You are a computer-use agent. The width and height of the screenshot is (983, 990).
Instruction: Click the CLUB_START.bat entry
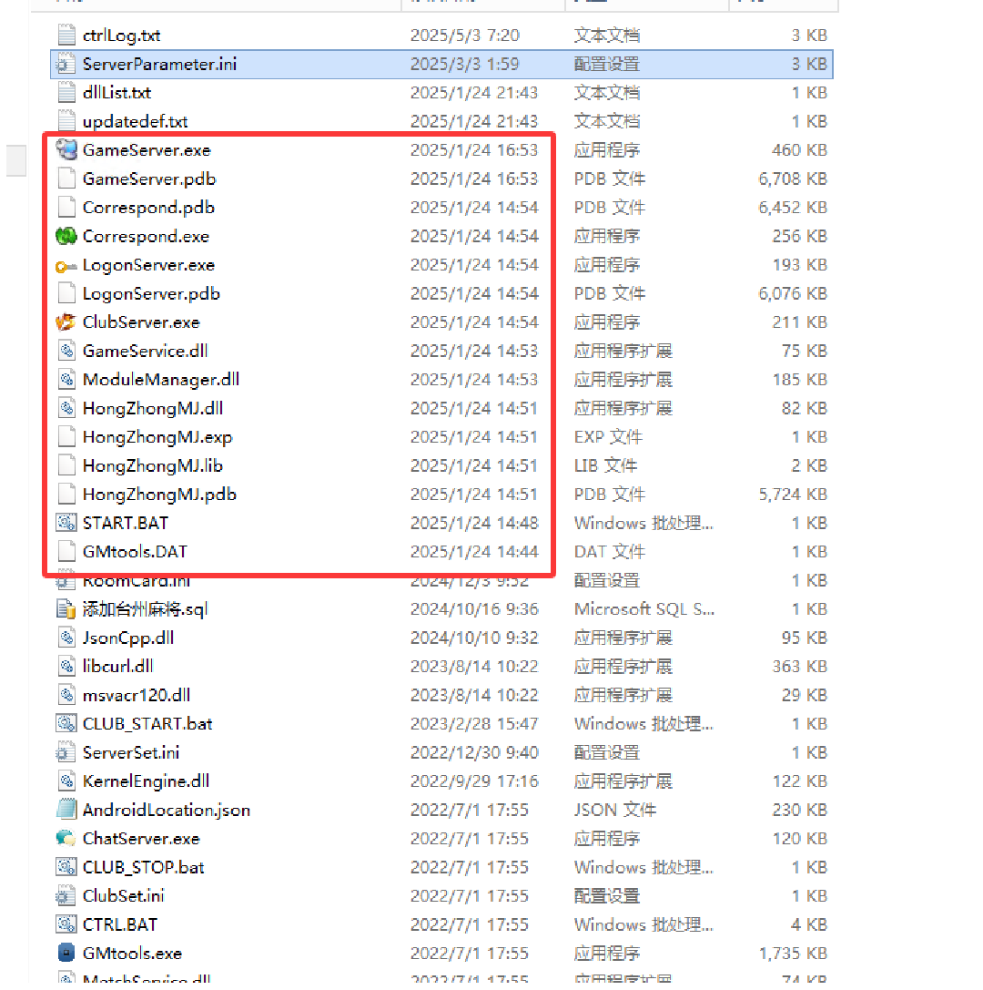145,723
